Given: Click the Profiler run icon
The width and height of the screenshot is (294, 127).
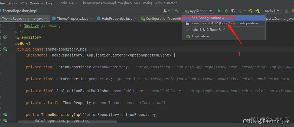Looking at the screenshot, I should pos(240,11).
